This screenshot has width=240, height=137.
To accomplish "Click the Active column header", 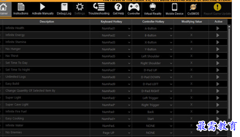I will click(x=219, y=22).
